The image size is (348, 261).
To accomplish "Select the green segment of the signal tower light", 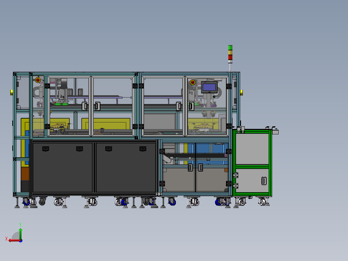I will pyautogui.click(x=230, y=47).
